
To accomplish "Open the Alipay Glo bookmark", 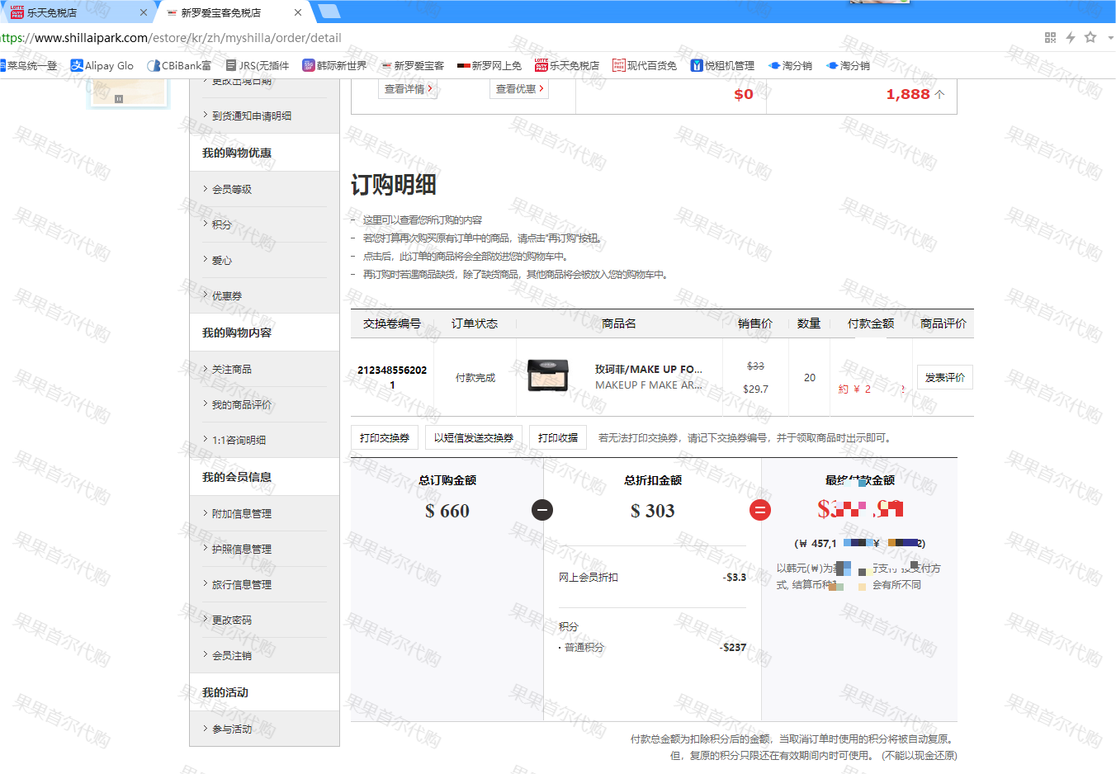I will pos(102,65).
